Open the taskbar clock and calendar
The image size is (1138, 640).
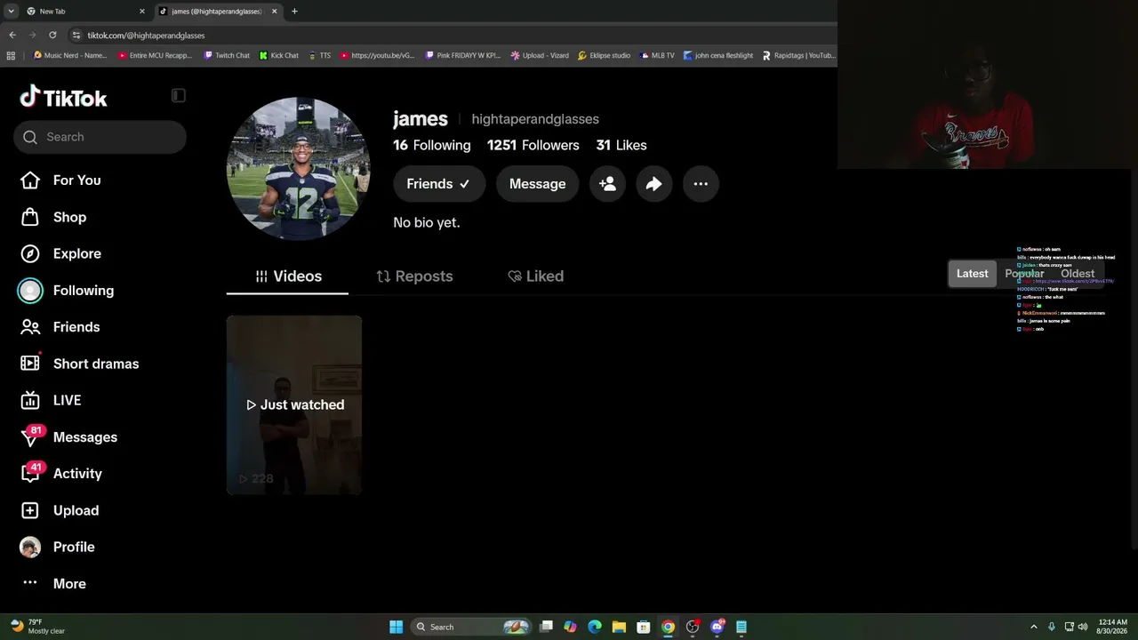(1112, 627)
